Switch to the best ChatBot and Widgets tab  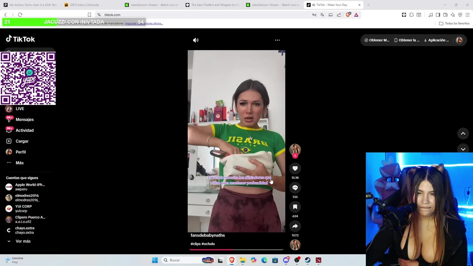click(x=212, y=5)
